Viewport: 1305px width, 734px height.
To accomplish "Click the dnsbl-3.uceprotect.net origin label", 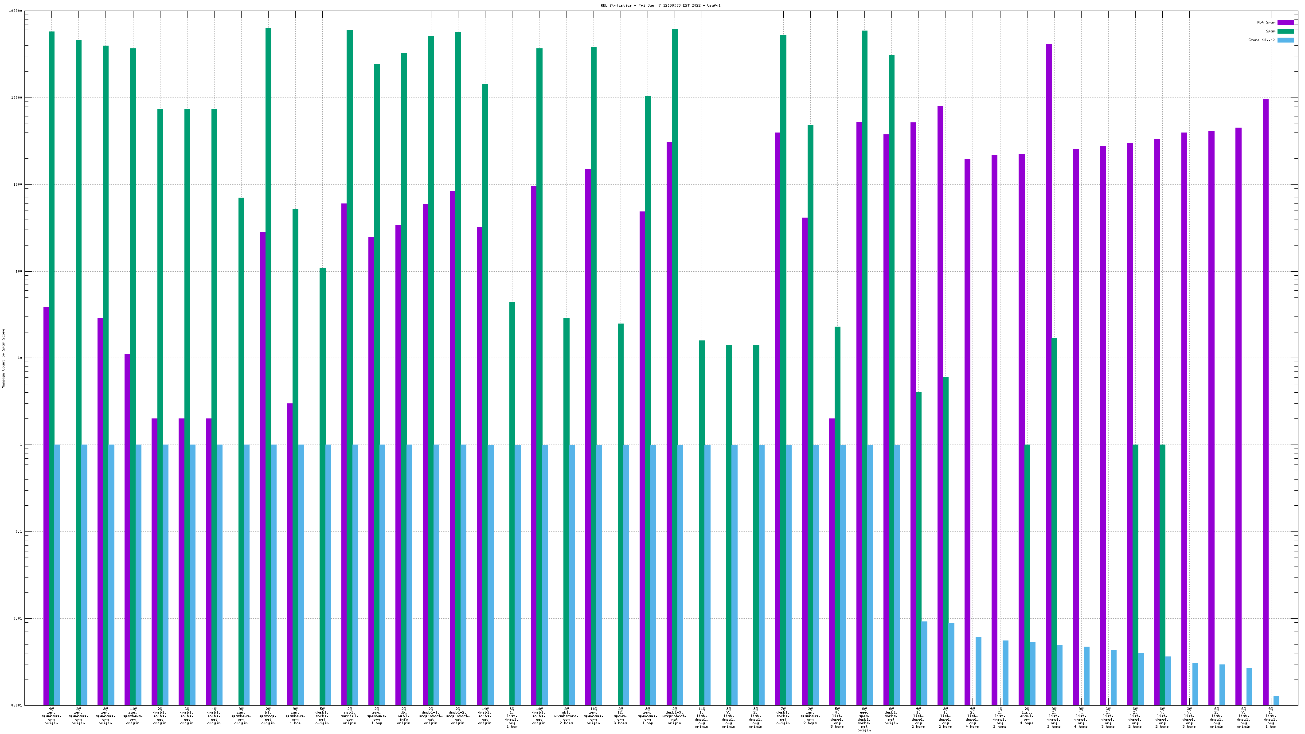I will pyautogui.click(x=674, y=716).
